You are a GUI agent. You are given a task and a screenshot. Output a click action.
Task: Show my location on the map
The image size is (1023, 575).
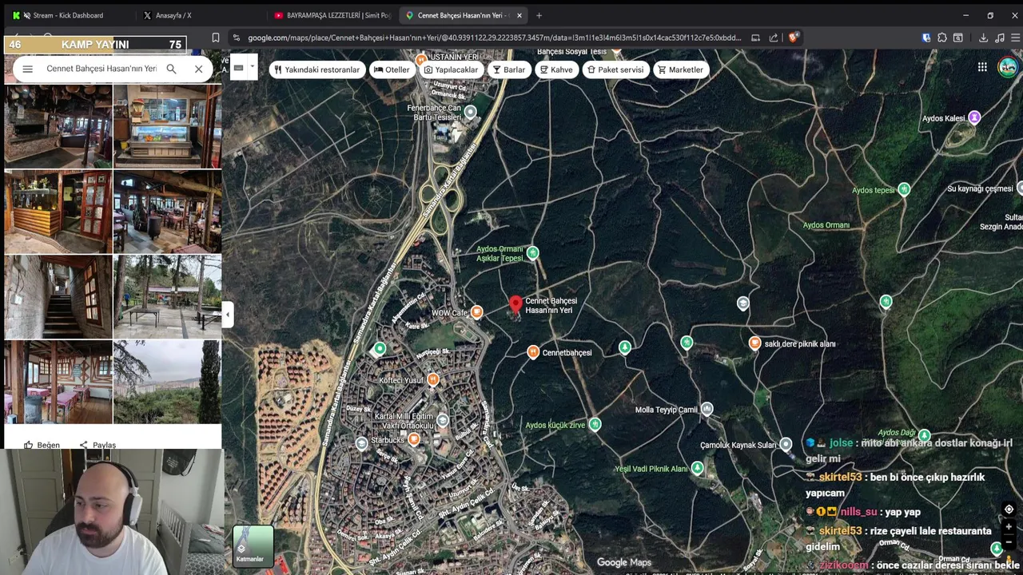1009,510
